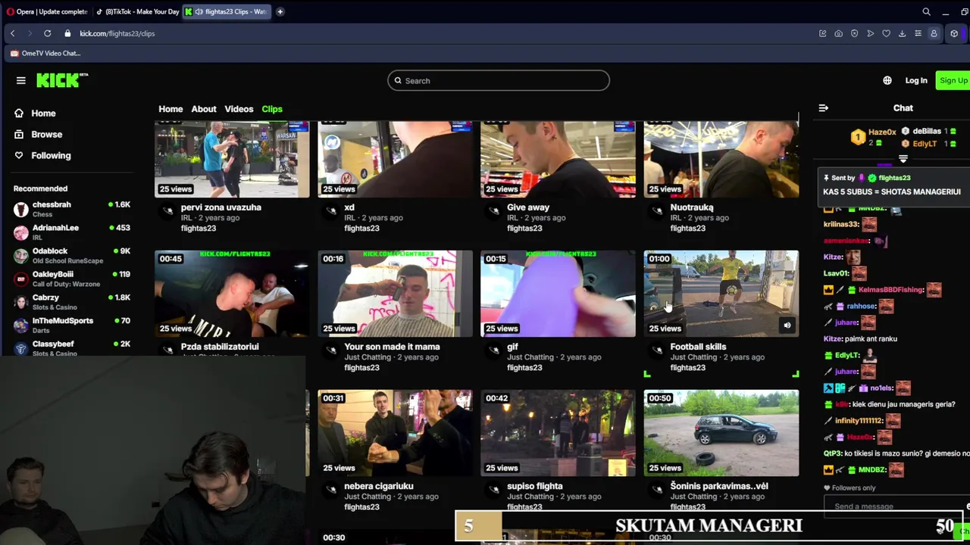
Task: Switch to the Opera Update complete tab
Action: pyautogui.click(x=46, y=11)
